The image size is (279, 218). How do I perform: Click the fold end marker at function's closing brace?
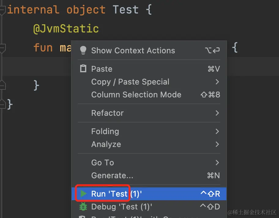click(x=3, y=85)
